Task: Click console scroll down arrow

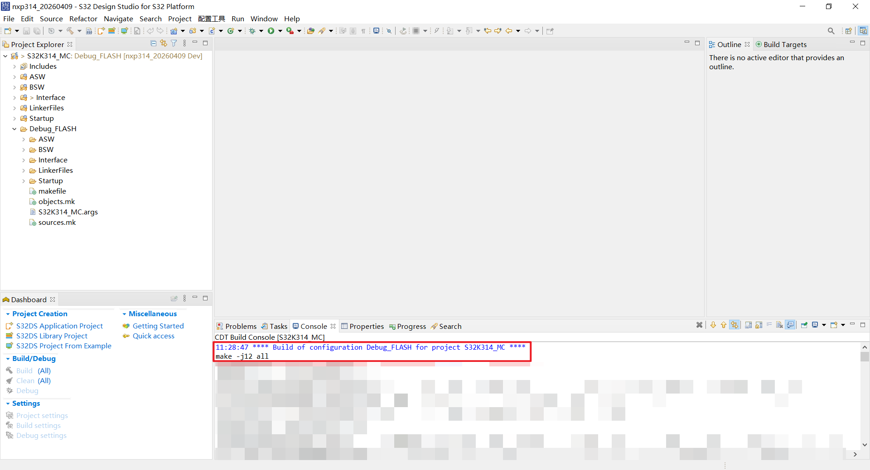Action: pos(865,445)
